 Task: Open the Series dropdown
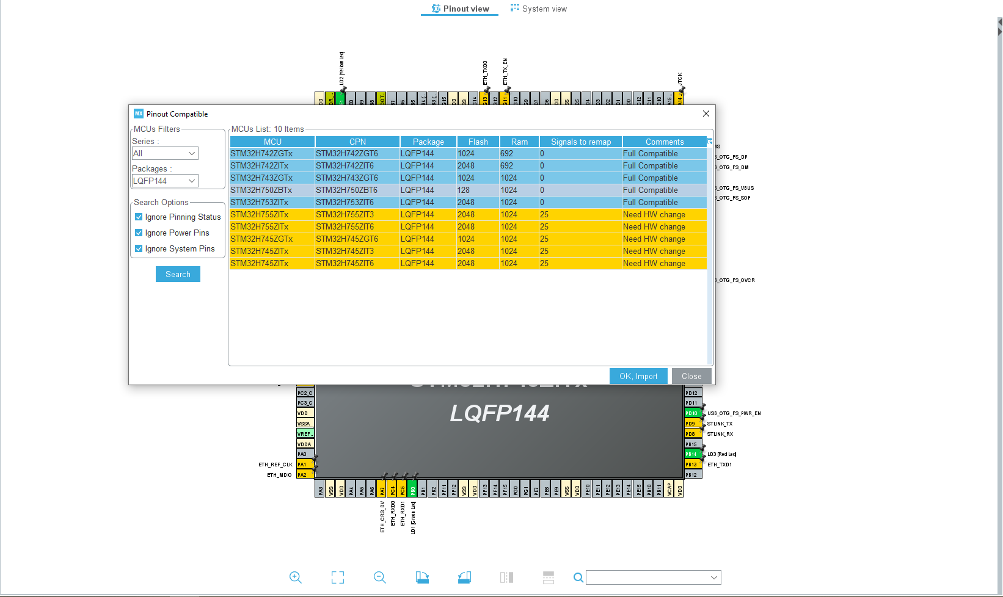[x=165, y=153]
